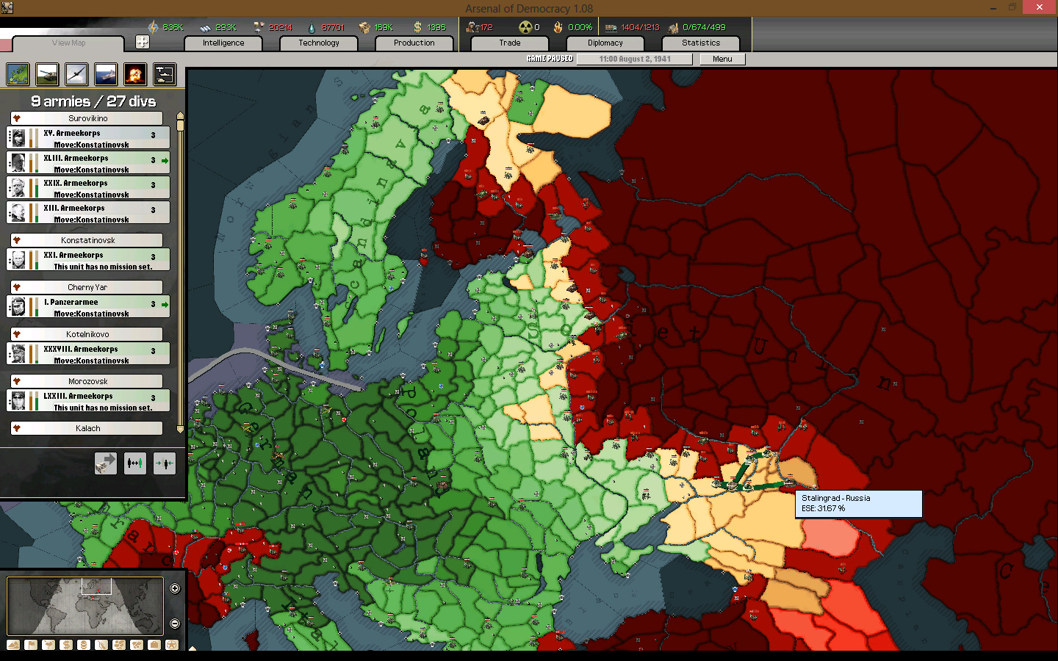
Task: Select the Konstatinovsk province header
Action: pos(87,240)
